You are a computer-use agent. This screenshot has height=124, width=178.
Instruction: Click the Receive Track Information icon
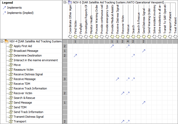coord(11,88)
